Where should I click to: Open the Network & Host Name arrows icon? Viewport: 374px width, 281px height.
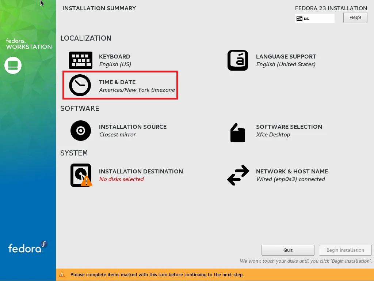(x=238, y=175)
